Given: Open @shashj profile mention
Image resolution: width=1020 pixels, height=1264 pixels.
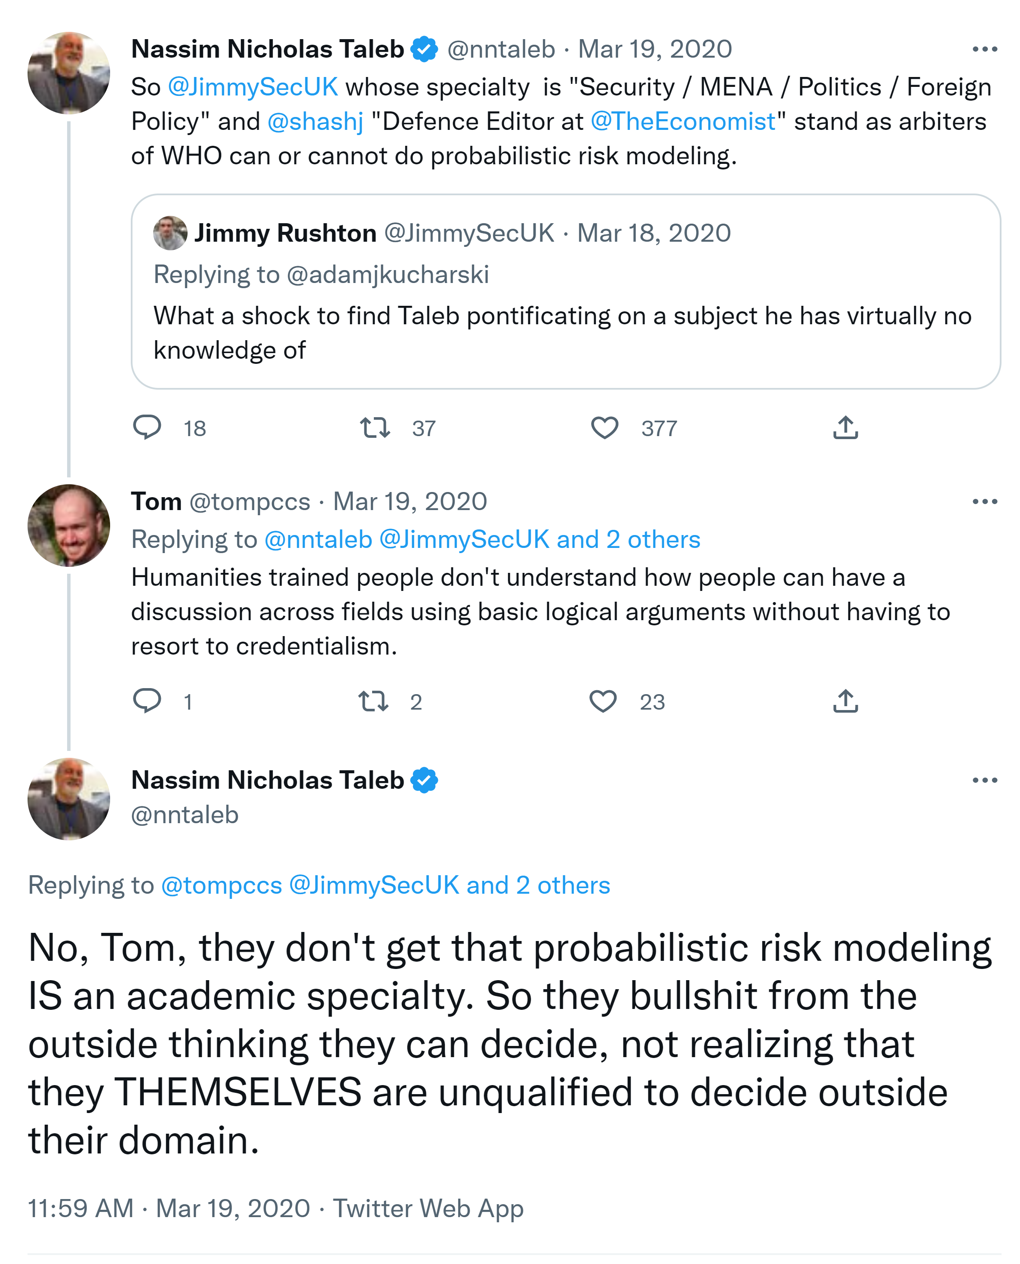Looking at the screenshot, I should (x=315, y=122).
